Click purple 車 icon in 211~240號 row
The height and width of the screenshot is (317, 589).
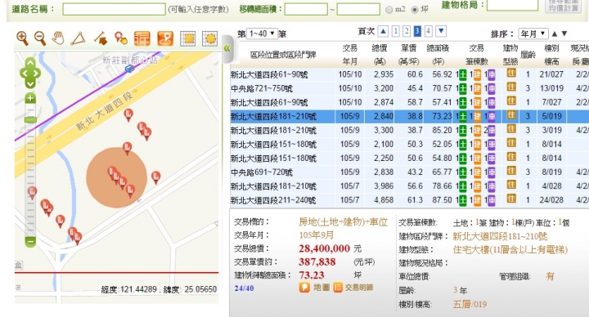492,200
